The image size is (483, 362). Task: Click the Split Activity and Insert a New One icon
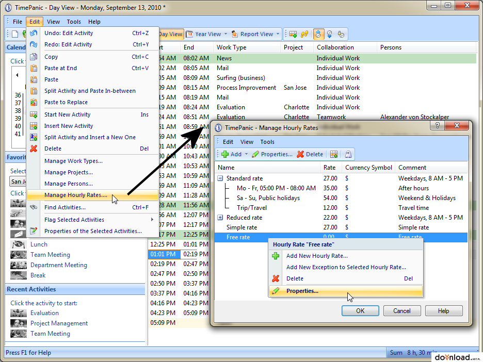[34, 137]
